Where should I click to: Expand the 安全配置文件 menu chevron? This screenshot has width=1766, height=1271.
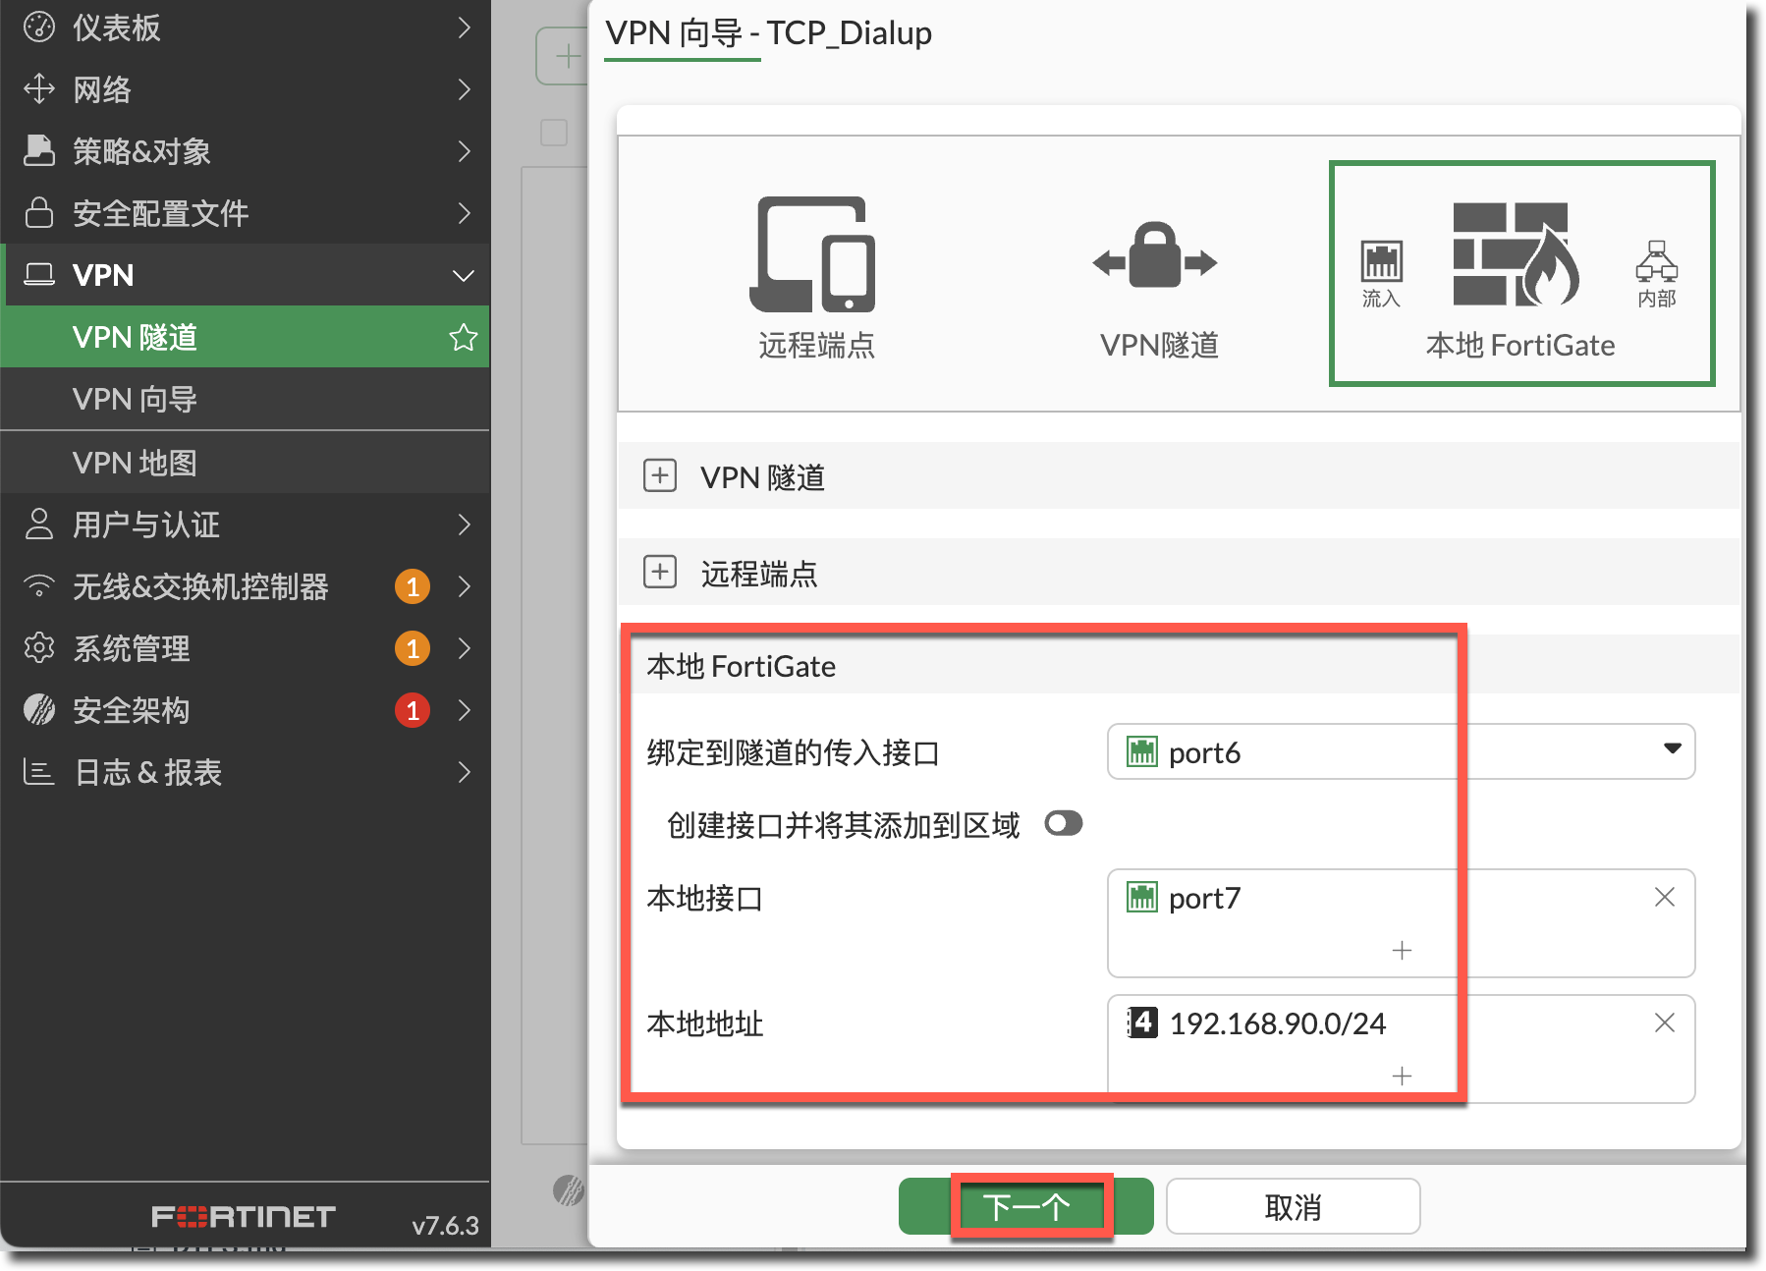[x=465, y=213]
